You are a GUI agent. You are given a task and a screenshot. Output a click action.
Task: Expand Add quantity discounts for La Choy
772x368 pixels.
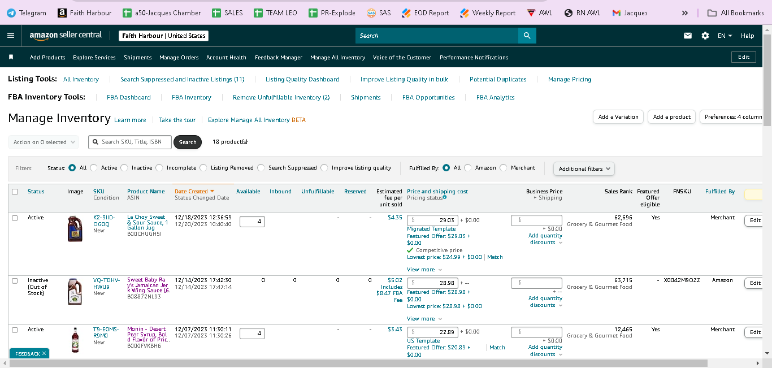(545, 239)
